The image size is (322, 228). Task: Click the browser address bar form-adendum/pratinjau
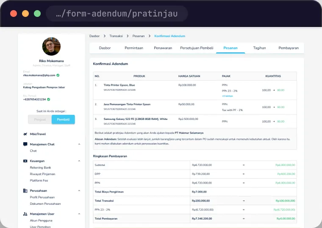coord(117,14)
